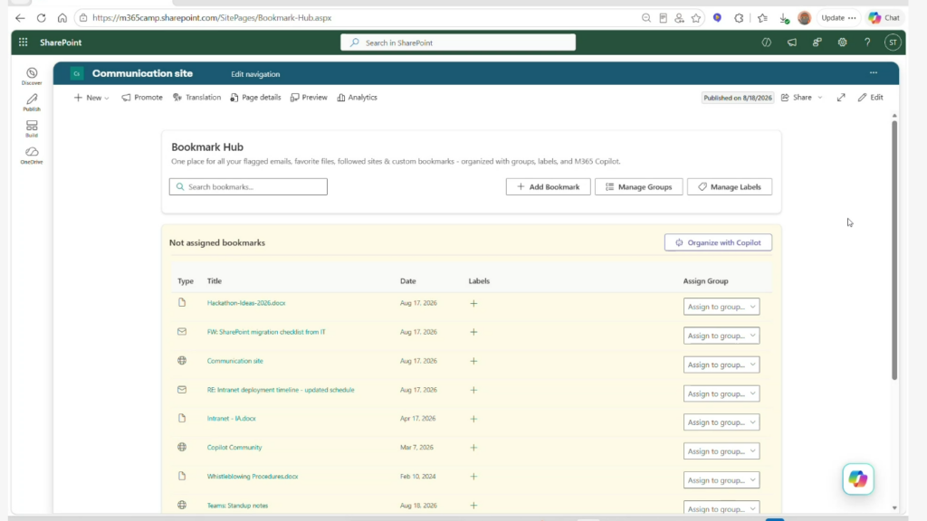
Task: Click the Date column header
Action: click(x=408, y=281)
